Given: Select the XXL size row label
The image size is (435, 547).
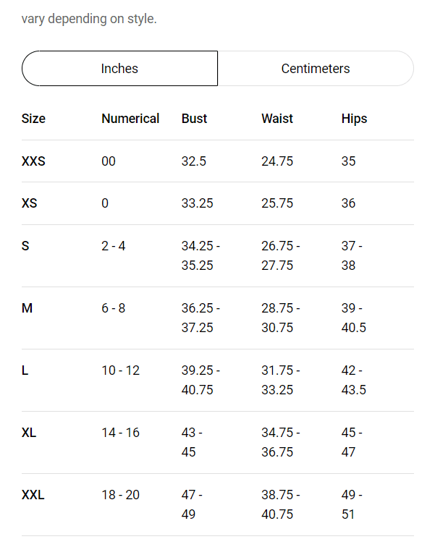Looking at the screenshot, I should (33, 495).
